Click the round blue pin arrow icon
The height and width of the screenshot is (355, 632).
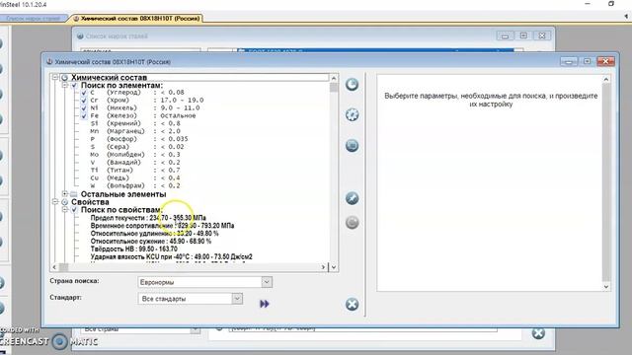(352, 198)
